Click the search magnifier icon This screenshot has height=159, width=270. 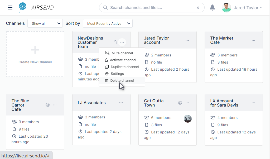105,8
